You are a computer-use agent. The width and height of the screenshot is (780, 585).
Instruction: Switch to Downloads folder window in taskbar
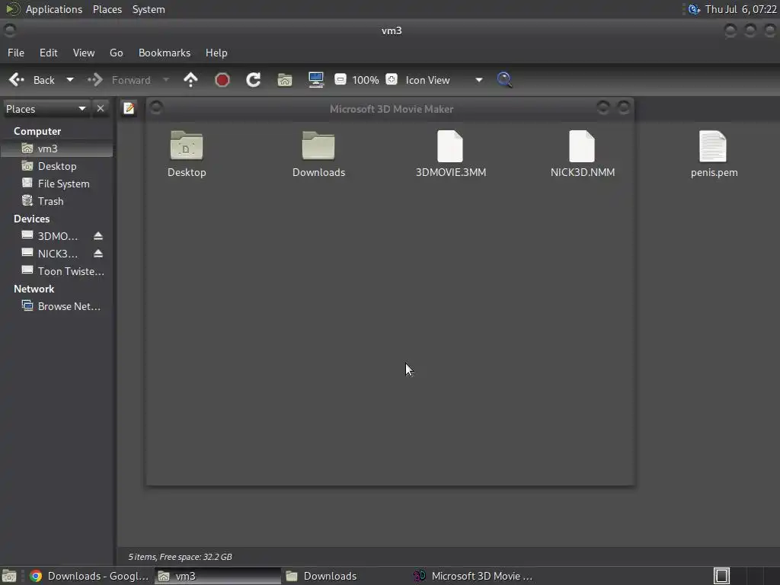click(345, 576)
